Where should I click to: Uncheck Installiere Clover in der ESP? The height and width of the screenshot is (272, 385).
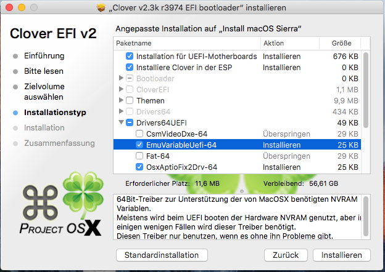point(130,67)
